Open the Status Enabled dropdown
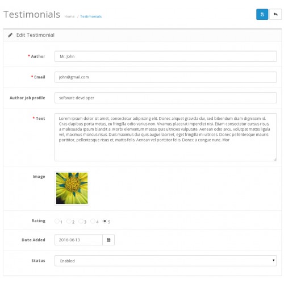The image size is (284, 284). click(166, 261)
